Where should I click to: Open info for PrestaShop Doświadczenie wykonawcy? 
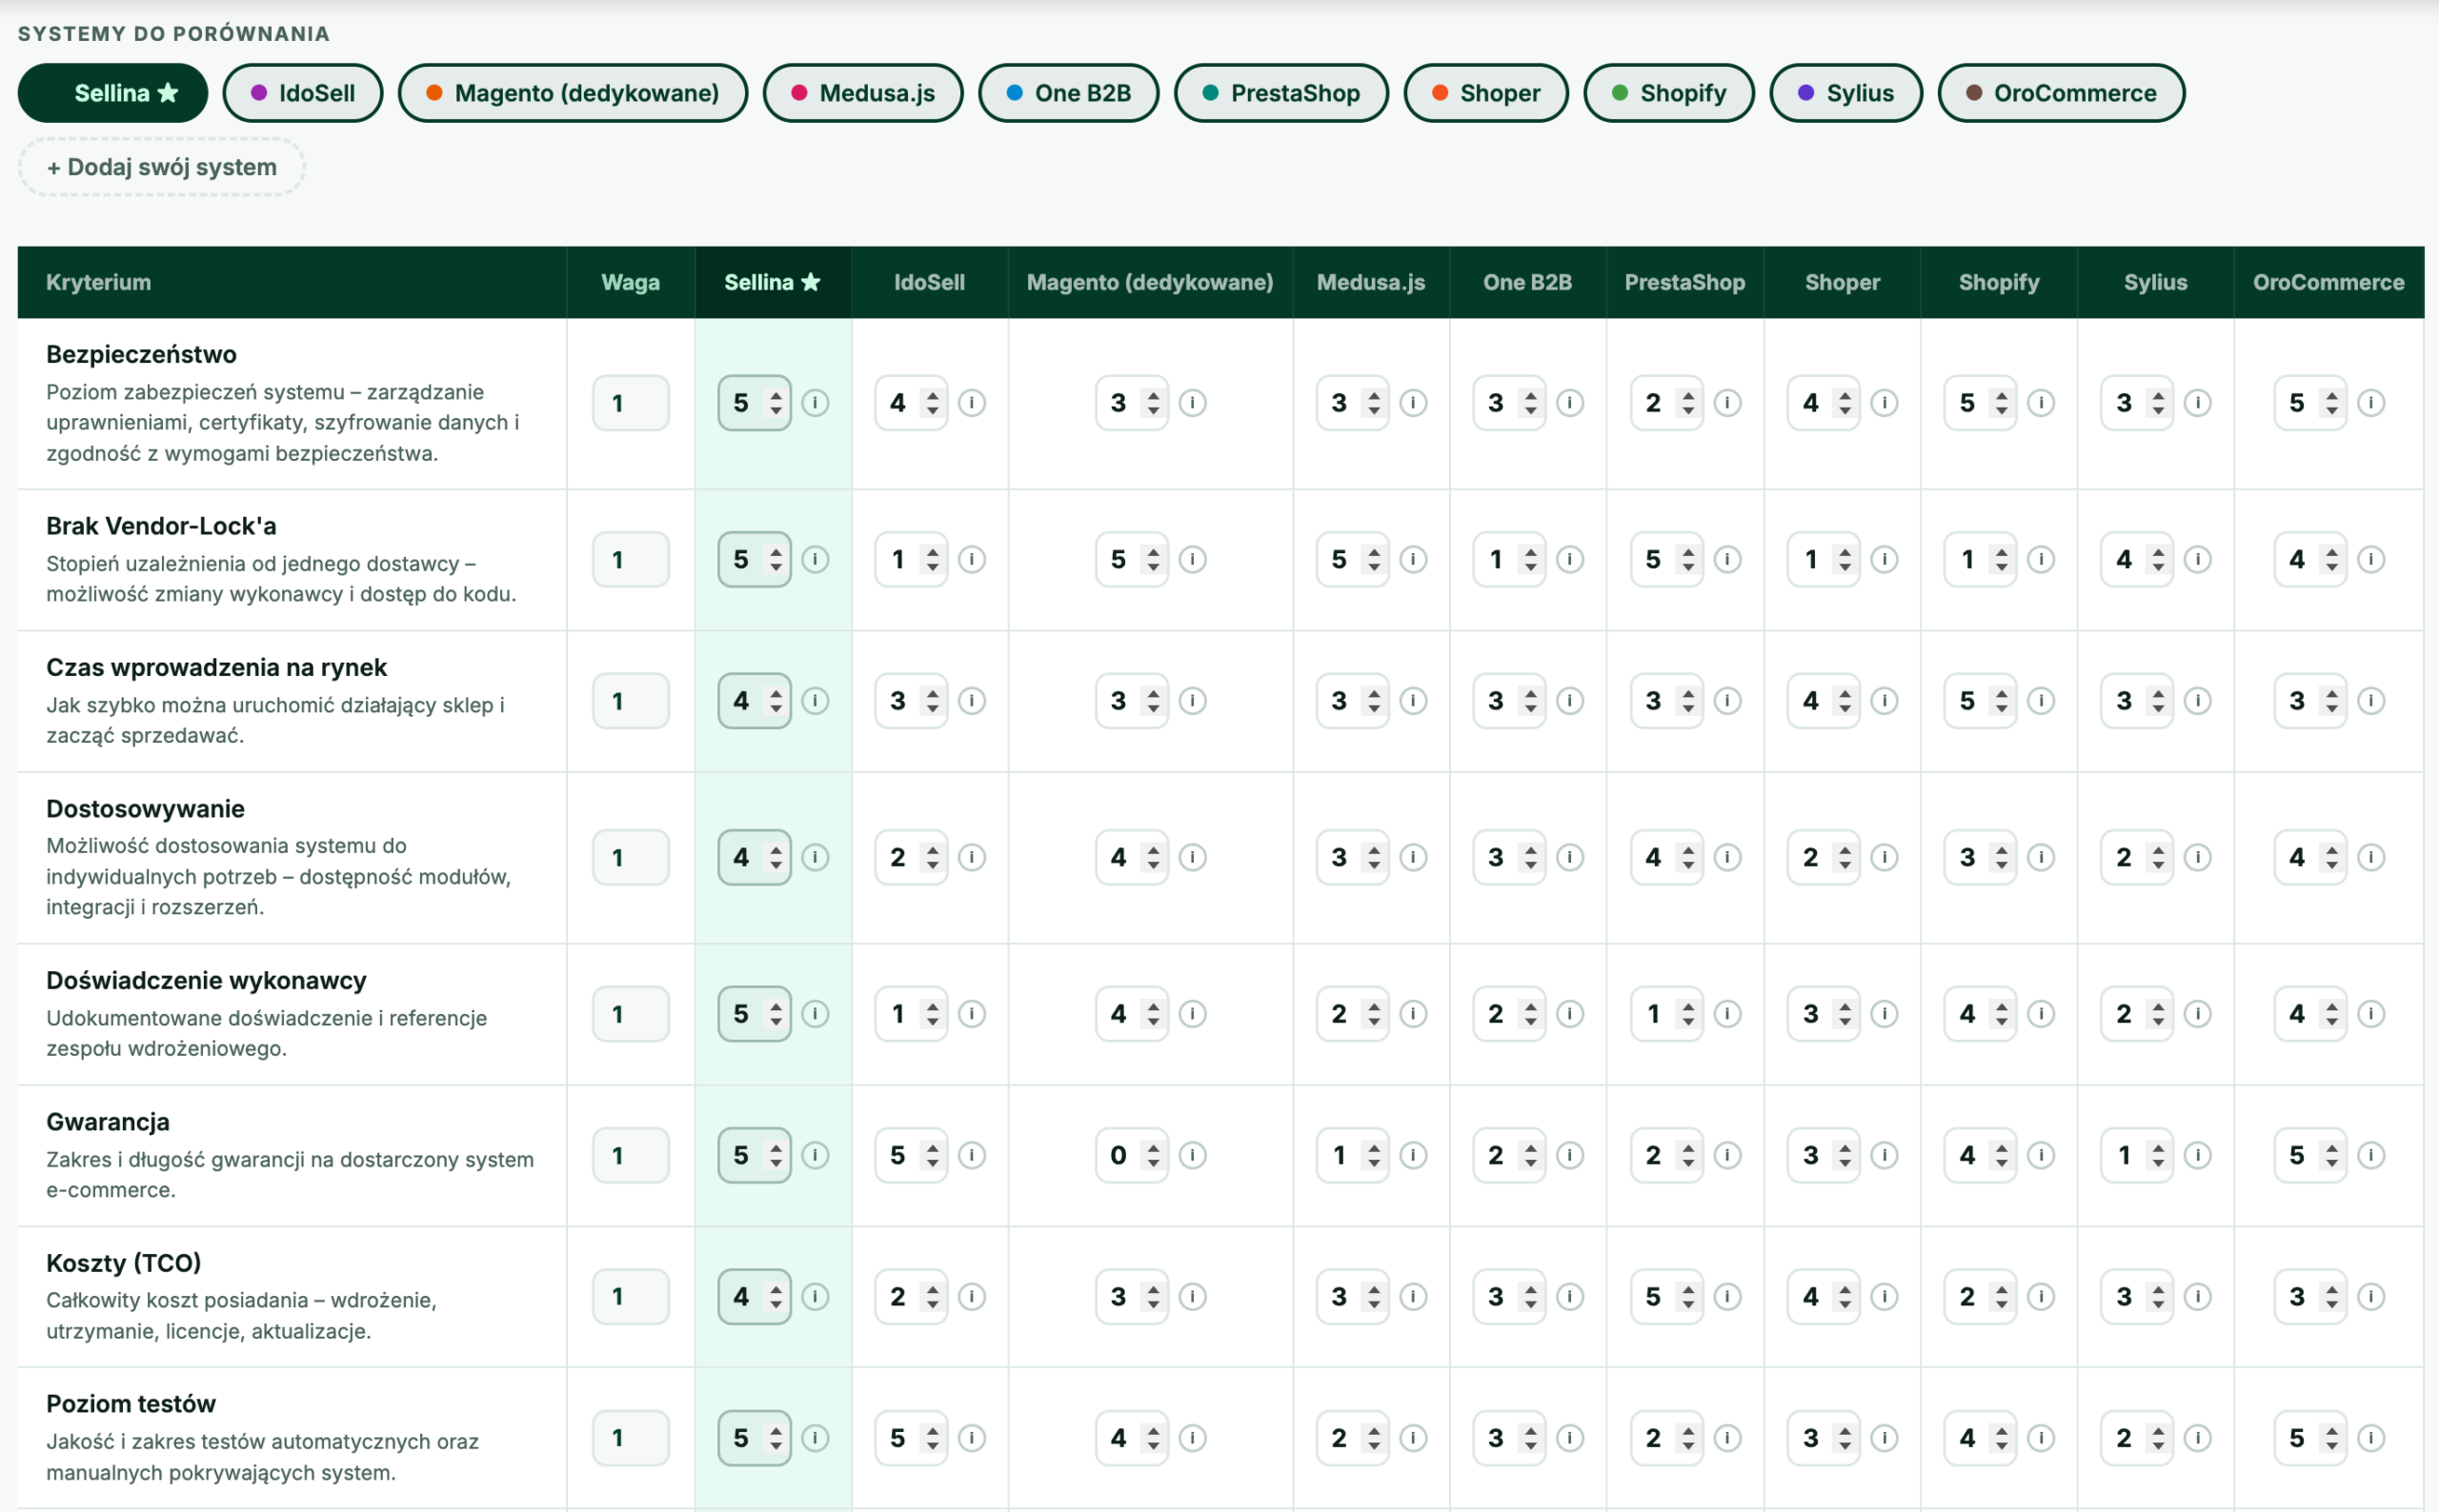click(1727, 1014)
